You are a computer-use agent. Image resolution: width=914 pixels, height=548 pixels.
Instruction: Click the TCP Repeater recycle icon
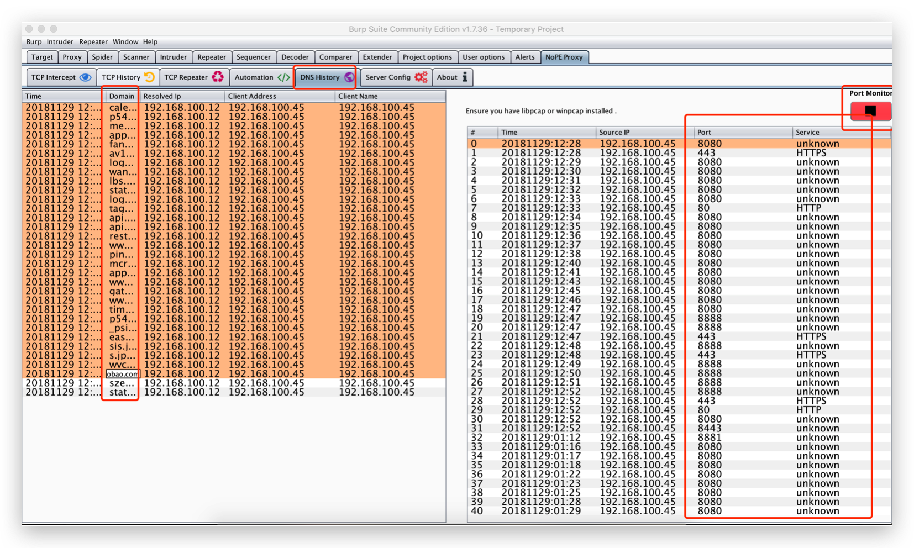218,77
